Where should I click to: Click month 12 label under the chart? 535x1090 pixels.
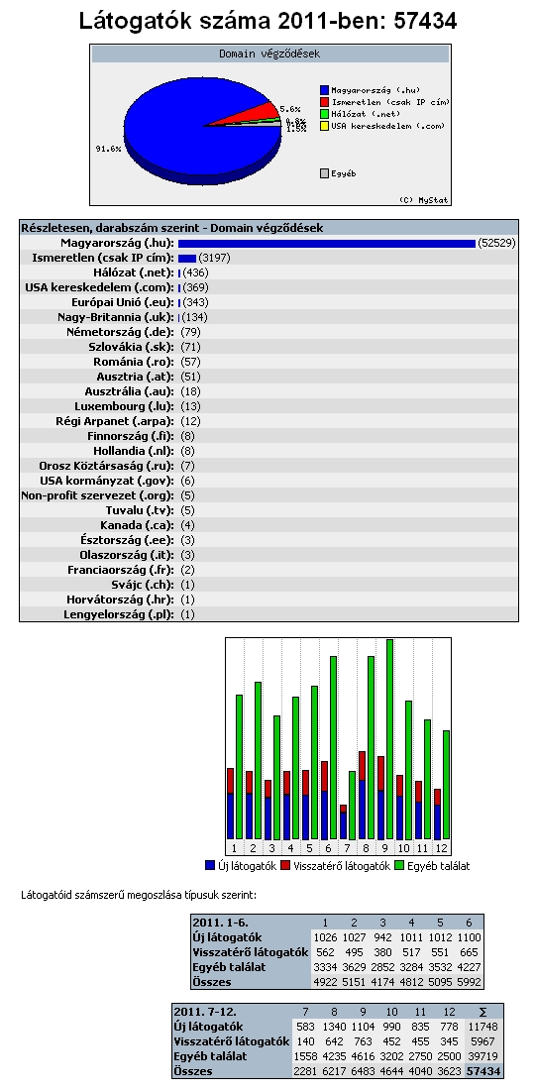[443, 848]
